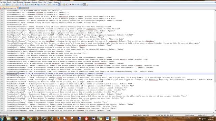Viewport: 216px width, 121px height.
Task: Click the Print toolbar icon
Action: (17, 5)
